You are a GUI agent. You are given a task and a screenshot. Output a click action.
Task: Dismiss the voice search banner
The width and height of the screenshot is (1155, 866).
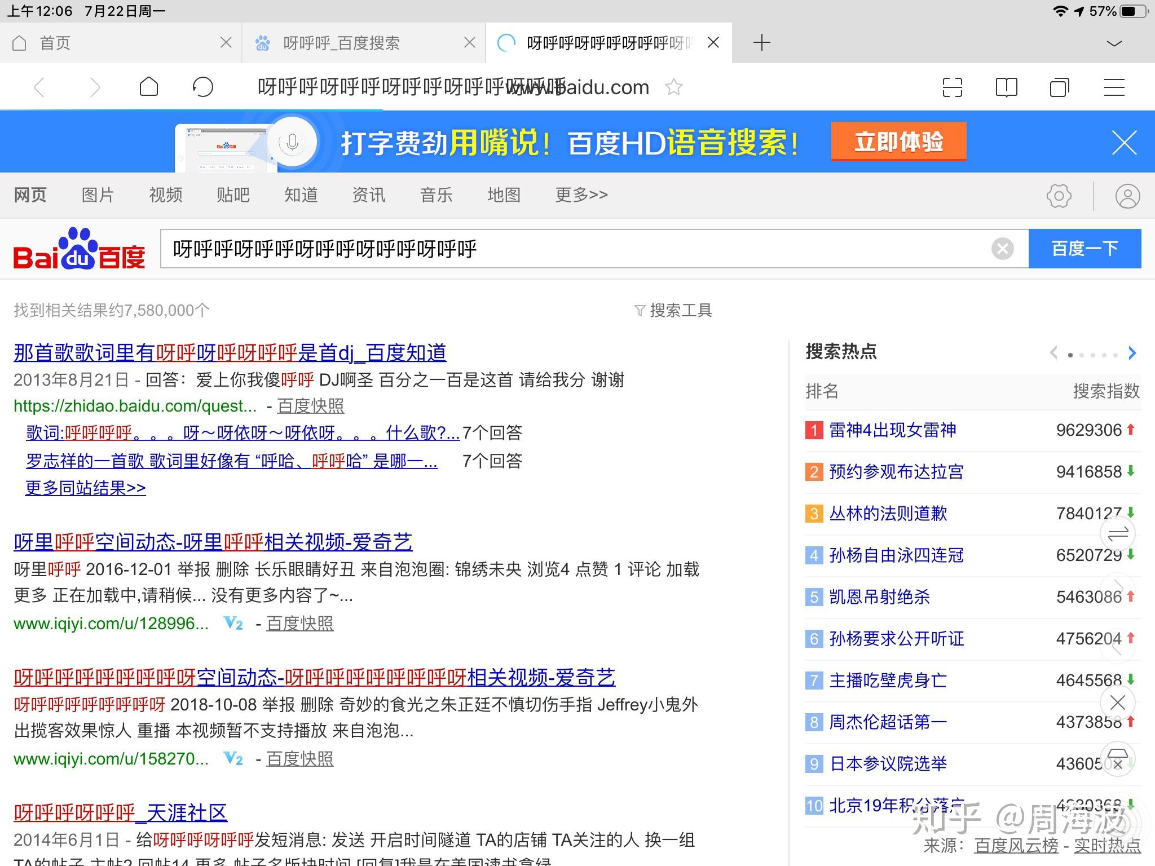pos(1124,142)
